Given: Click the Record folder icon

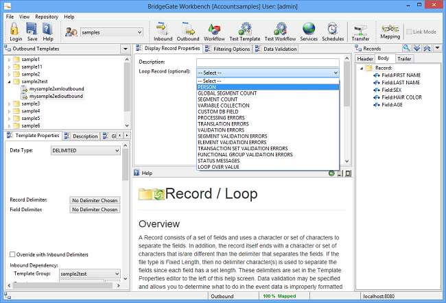Looking at the screenshot, I should pos(369,68).
